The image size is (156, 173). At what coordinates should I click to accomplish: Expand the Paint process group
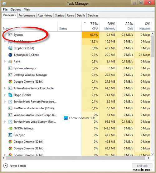5,61
